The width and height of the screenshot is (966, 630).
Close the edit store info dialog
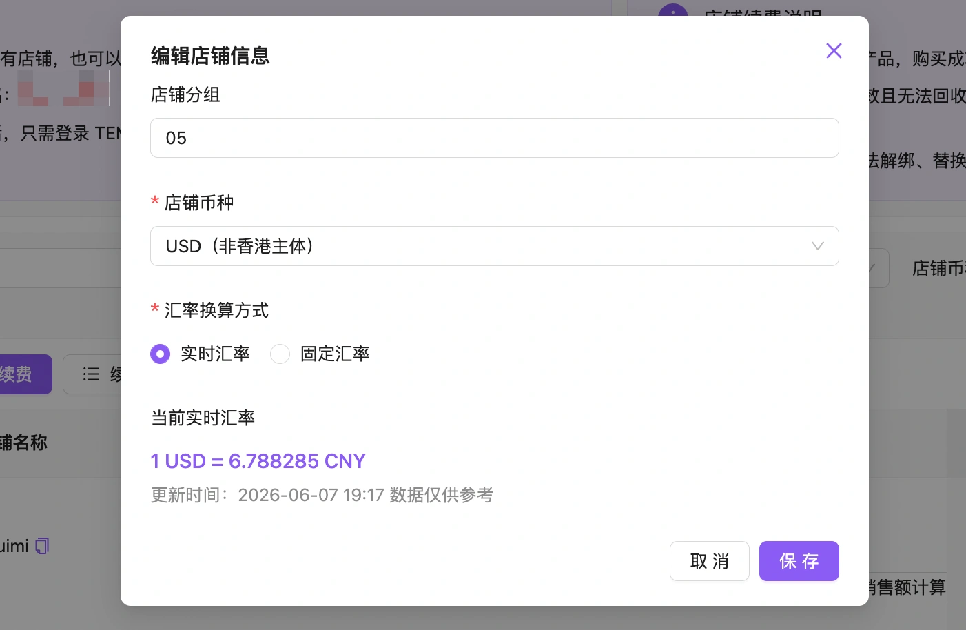[x=834, y=50]
